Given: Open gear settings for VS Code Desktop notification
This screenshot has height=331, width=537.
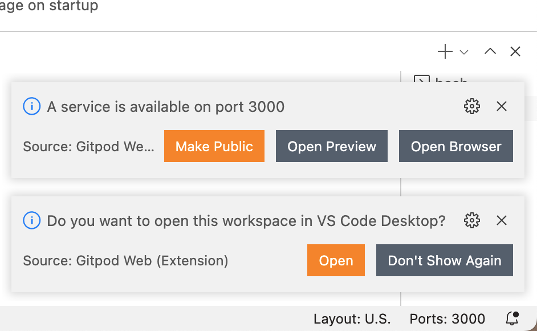Looking at the screenshot, I should (472, 220).
